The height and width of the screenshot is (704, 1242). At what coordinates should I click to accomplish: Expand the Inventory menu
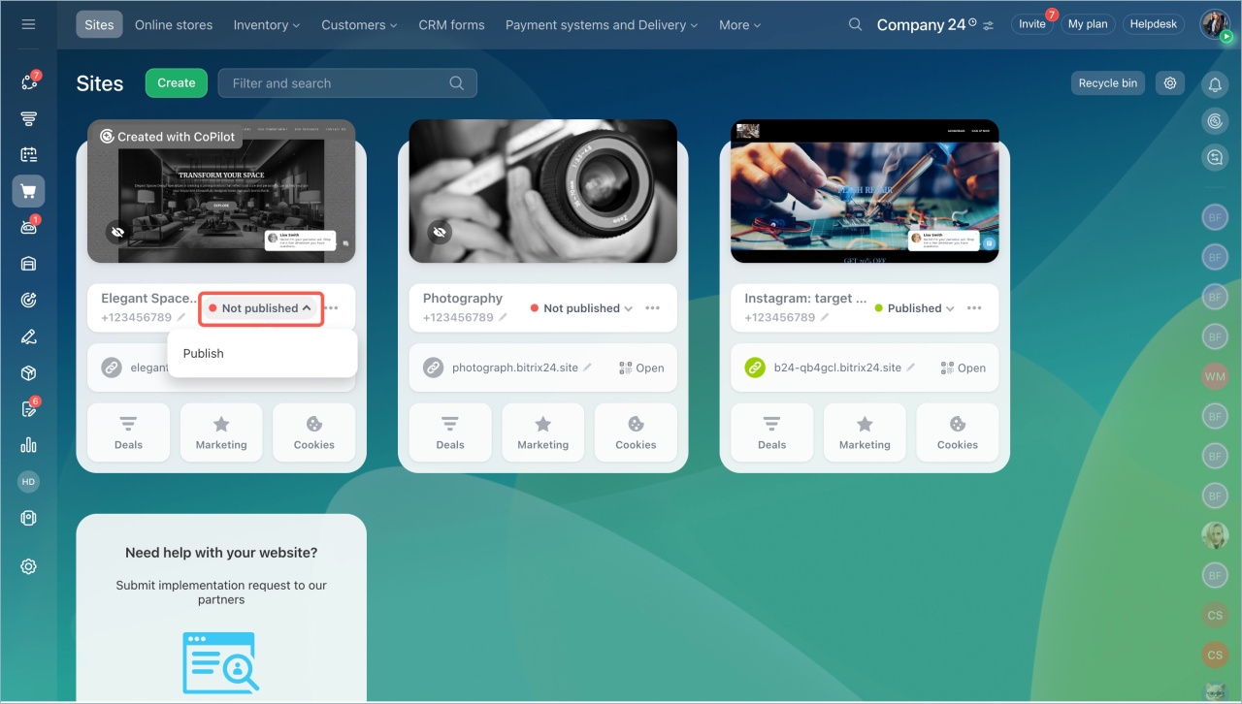pos(266,25)
